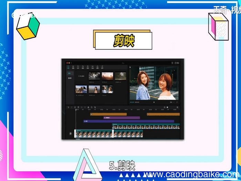The width and height of the screenshot is (241, 181).
Task: Click the Mirror clip tool icon
Action: (88, 107)
